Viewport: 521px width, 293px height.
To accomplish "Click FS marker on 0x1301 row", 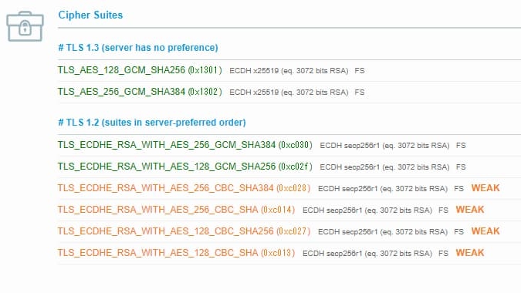I will 360,71.
